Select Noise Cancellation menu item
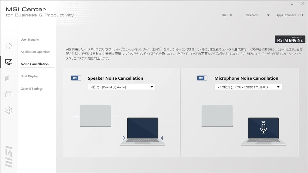This screenshot has height=173, width=308. [35, 64]
